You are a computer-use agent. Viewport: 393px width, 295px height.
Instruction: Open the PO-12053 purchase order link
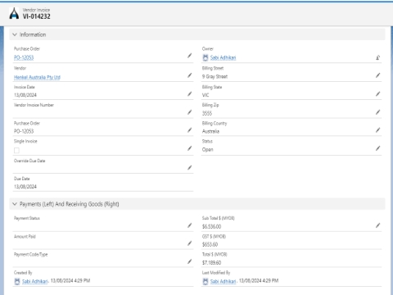click(x=24, y=57)
